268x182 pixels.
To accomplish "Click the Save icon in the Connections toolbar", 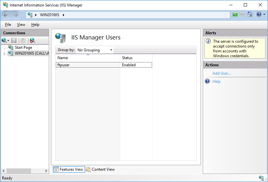I will (14, 40).
